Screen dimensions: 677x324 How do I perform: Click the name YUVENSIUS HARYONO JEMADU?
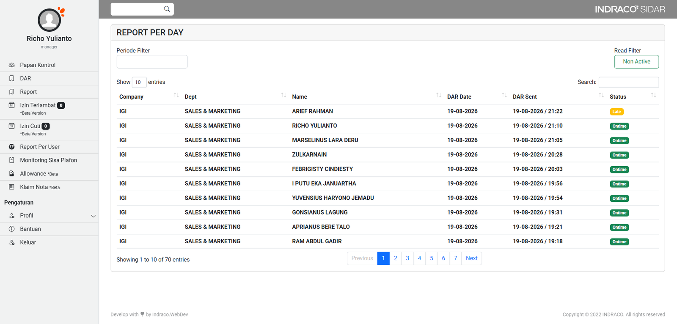[333, 198]
